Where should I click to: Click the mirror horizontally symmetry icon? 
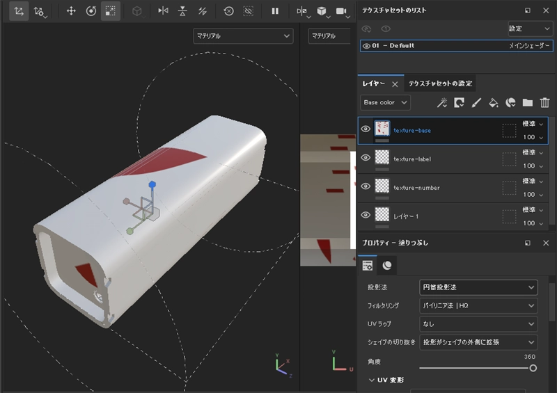[163, 11]
